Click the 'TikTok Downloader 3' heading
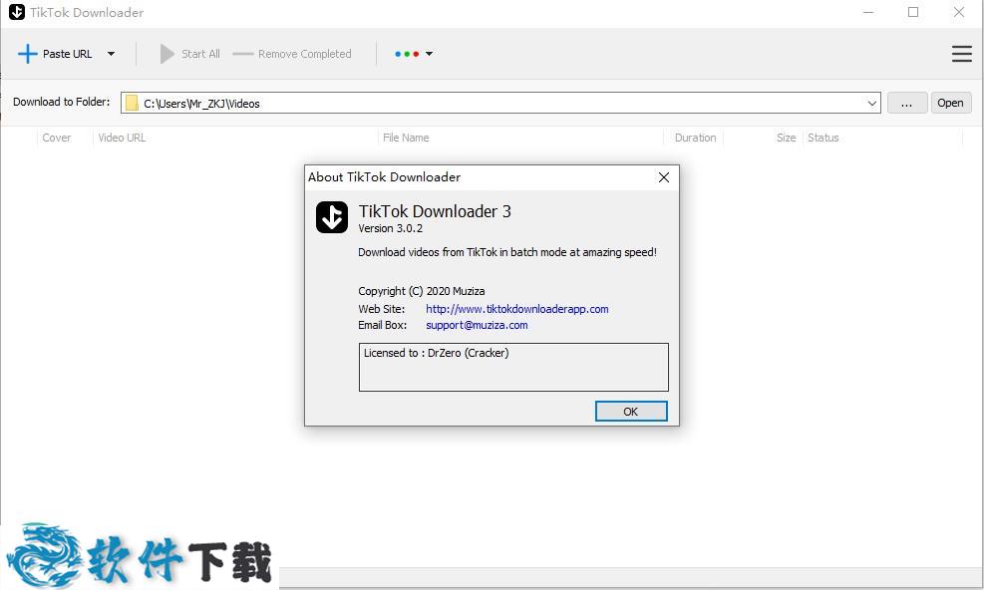The image size is (984, 590). (435, 211)
